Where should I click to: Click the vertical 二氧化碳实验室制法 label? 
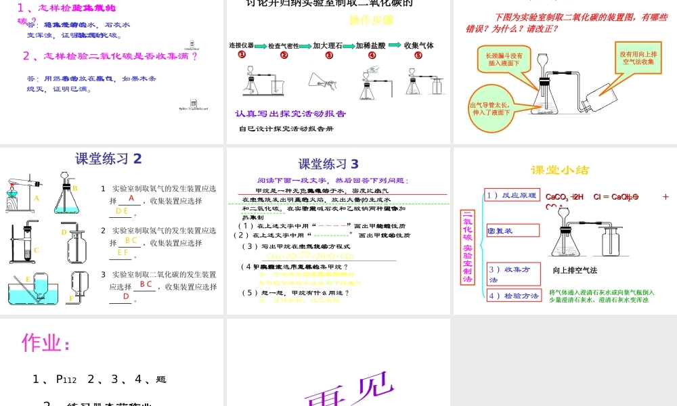[x=467, y=246]
